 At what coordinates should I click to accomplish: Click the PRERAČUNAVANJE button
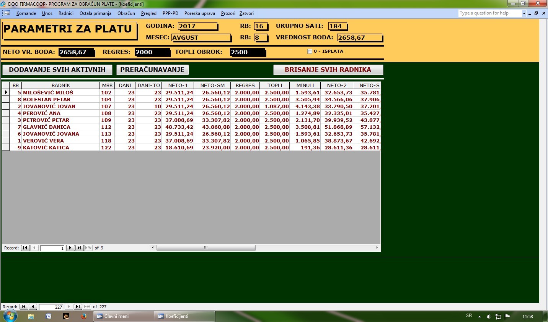click(152, 70)
